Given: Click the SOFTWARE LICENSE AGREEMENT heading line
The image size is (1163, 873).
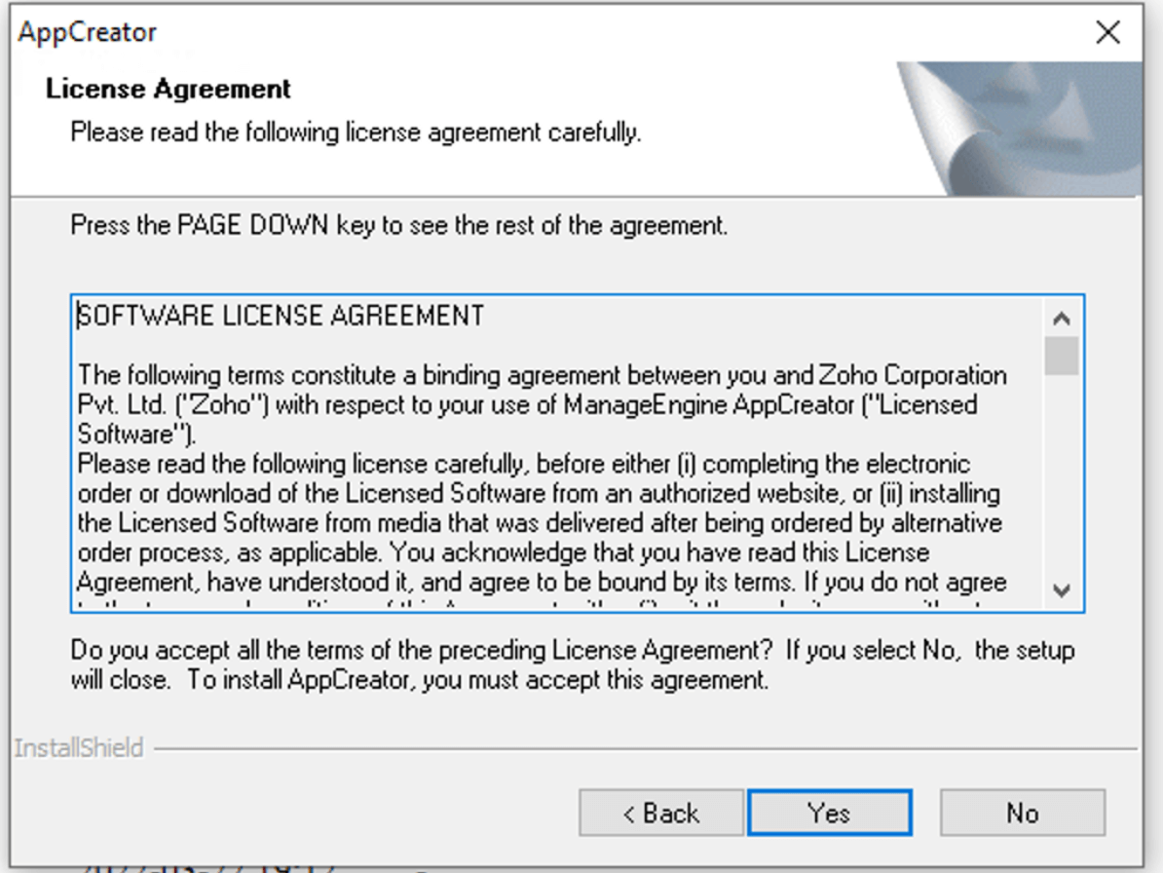Looking at the screenshot, I should pos(281,317).
